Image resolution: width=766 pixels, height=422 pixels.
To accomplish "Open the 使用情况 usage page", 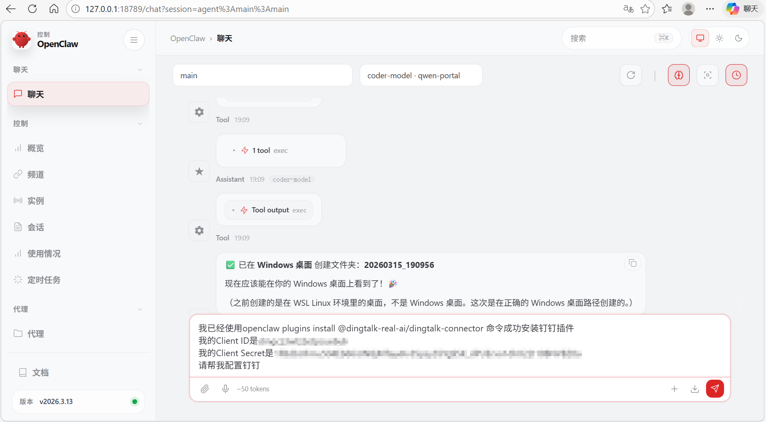I will point(78,254).
